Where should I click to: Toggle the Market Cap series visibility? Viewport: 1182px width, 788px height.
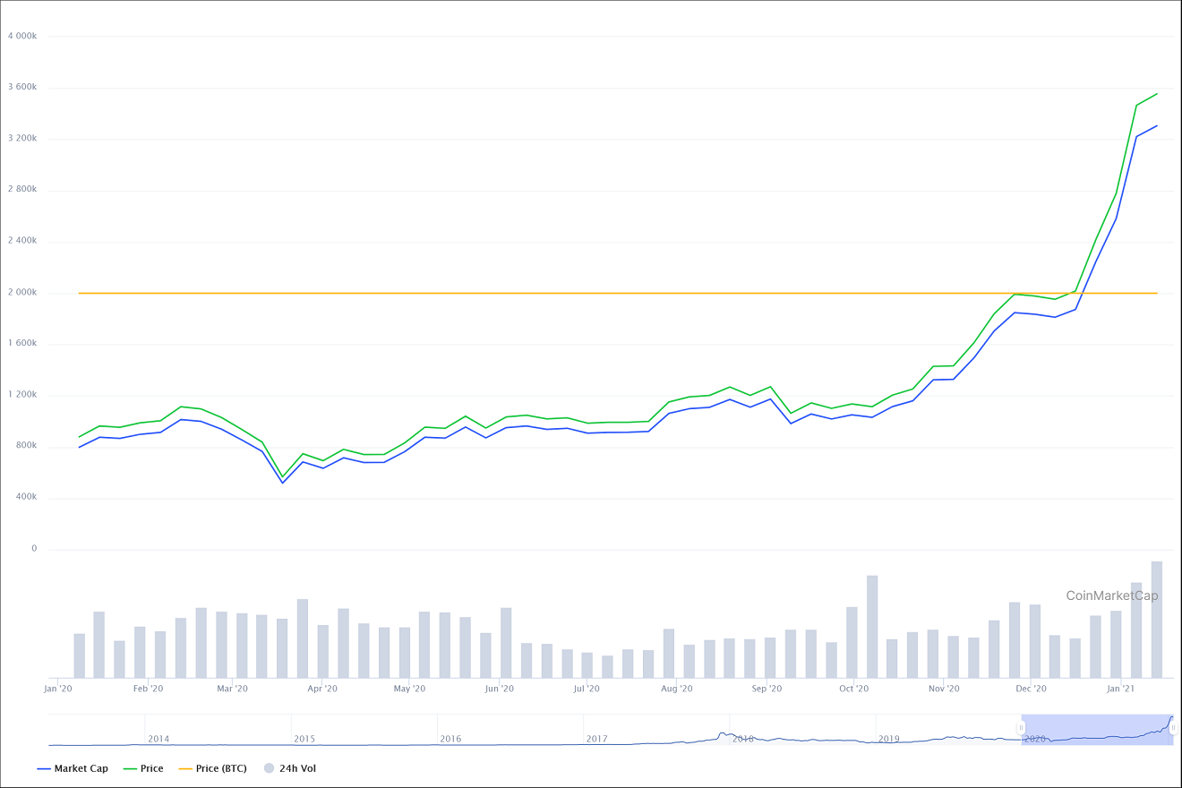coord(82,768)
